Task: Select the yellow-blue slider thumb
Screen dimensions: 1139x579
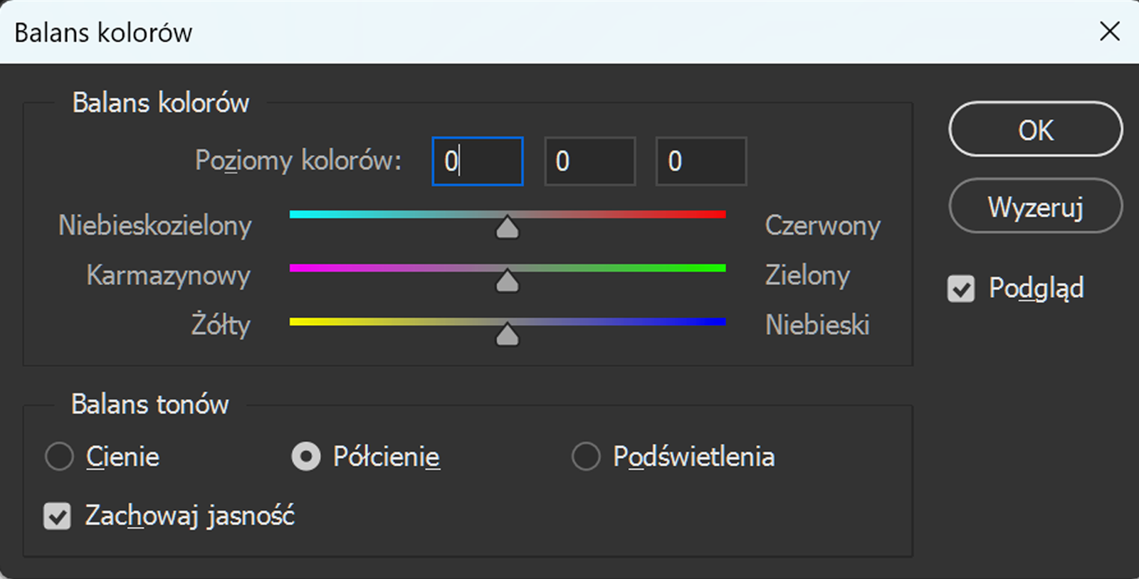Action: 507,334
